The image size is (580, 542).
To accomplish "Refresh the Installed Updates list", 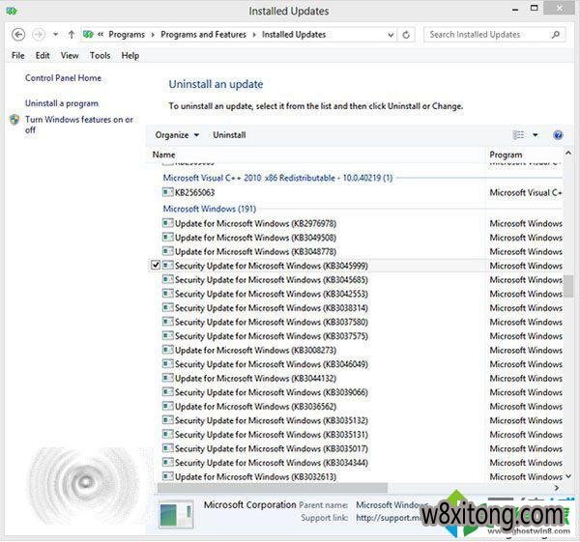I will [x=406, y=35].
